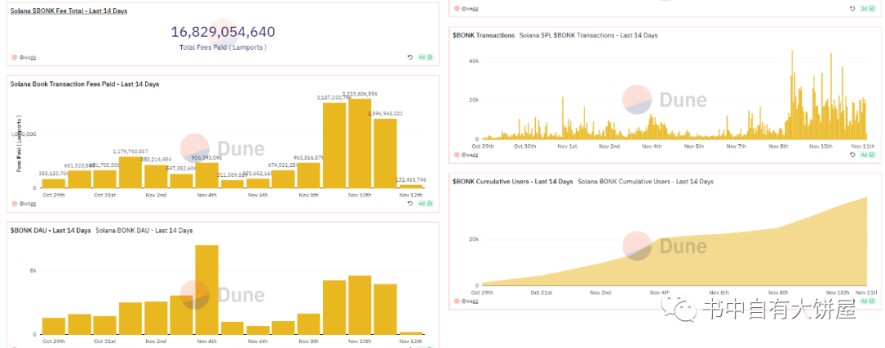Click refresh icon in Transaction Fees Paid panel
The image size is (885, 348).
(411, 204)
